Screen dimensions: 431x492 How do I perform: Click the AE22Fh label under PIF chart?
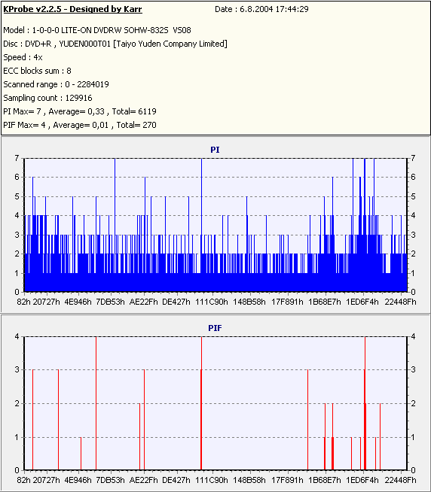click(x=143, y=480)
